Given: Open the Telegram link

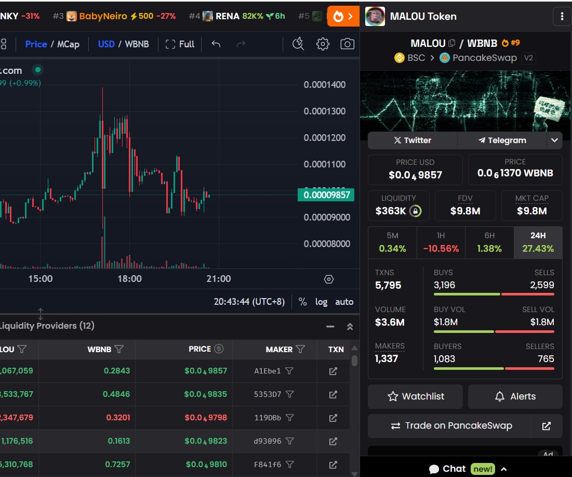Looking at the screenshot, I should [502, 140].
